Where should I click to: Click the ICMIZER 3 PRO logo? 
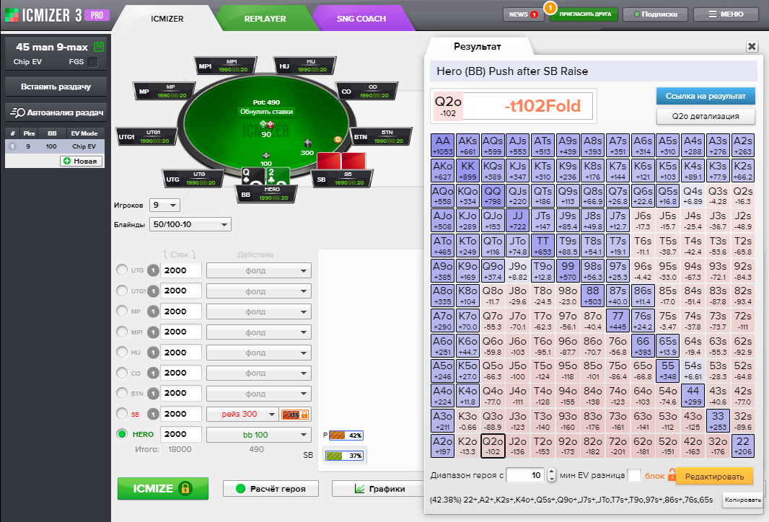(57, 15)
